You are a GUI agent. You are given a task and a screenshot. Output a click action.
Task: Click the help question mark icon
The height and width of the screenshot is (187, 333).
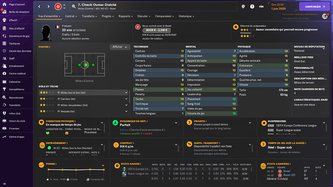(252, 7)
